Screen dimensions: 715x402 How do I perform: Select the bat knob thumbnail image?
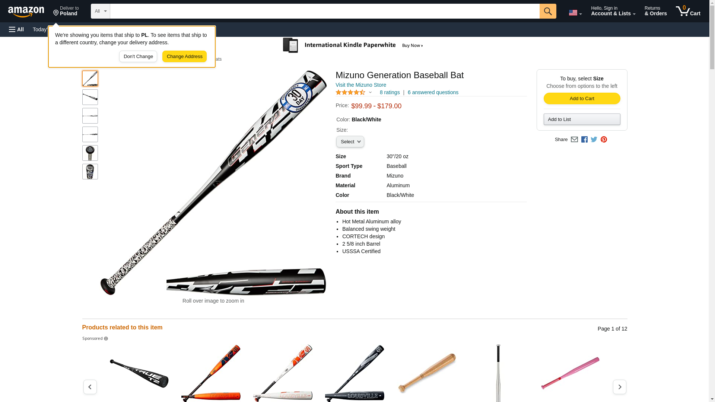pyautogui.click(x=90, y=153)
